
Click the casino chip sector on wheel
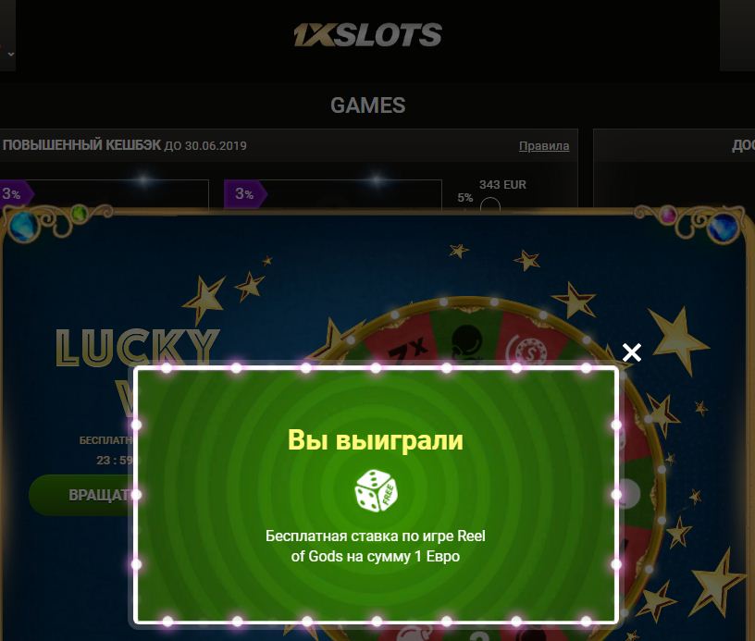528,348
